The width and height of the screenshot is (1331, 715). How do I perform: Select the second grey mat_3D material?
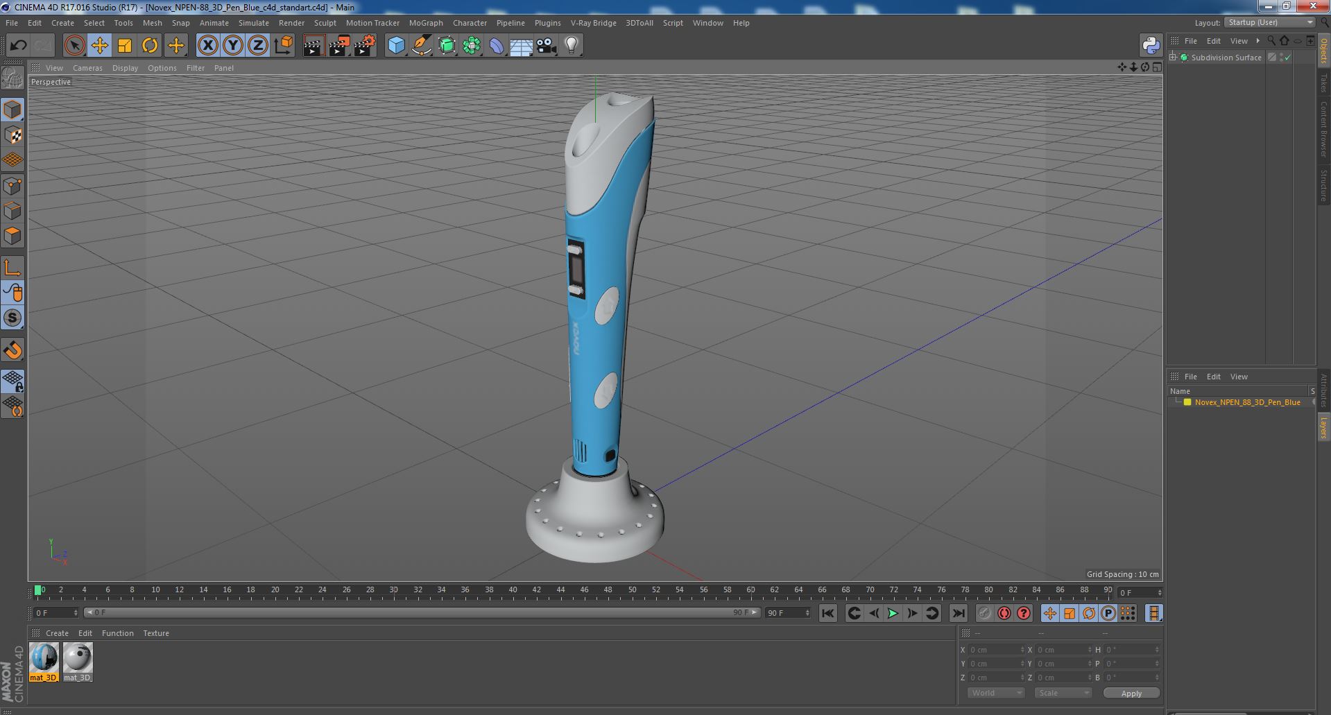click(78, 657)
